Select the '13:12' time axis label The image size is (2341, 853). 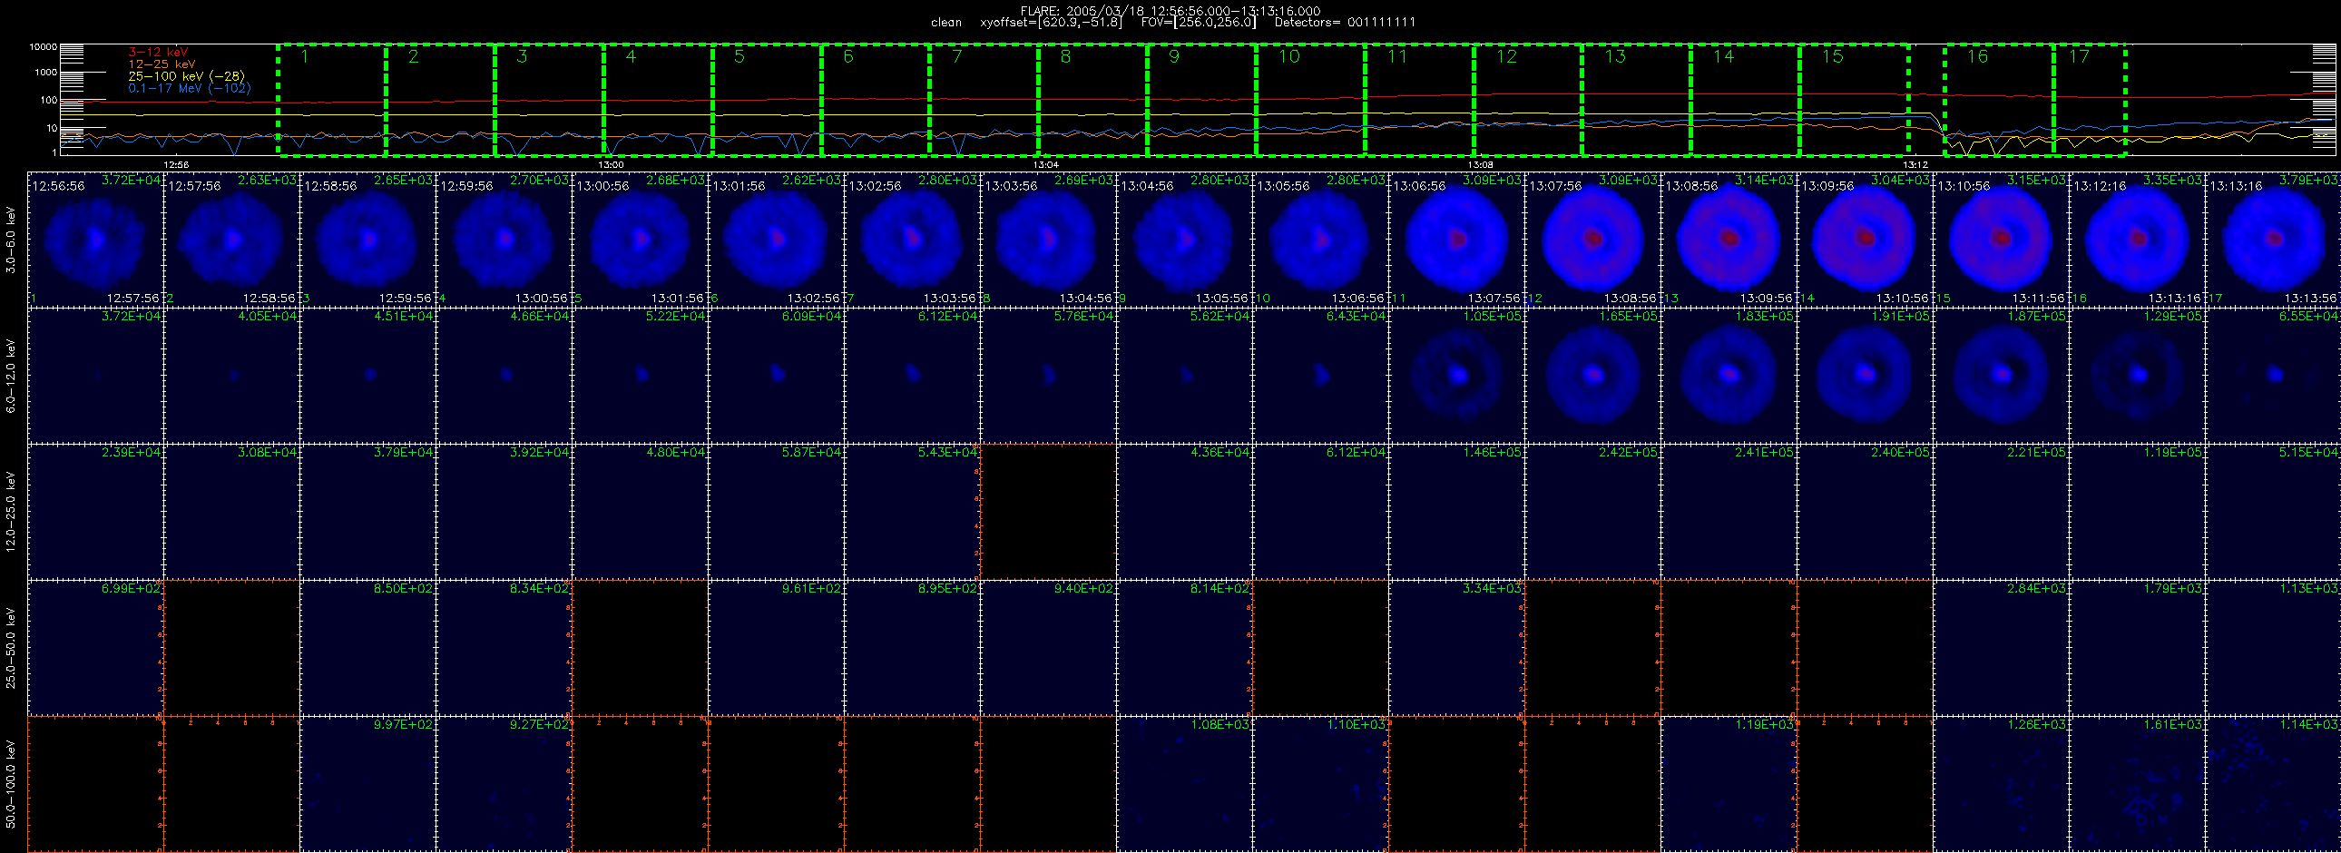point(1915,165)
